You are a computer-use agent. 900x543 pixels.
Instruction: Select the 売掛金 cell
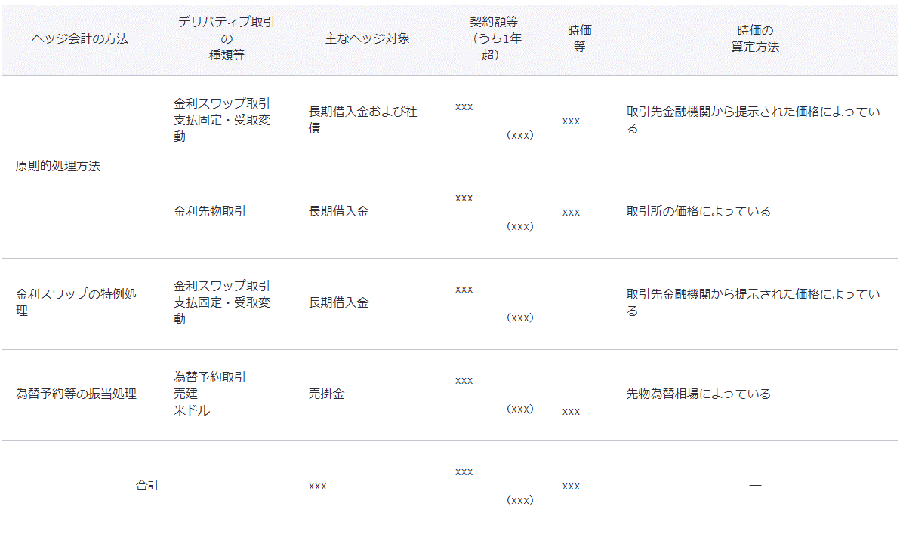(326, 394)
